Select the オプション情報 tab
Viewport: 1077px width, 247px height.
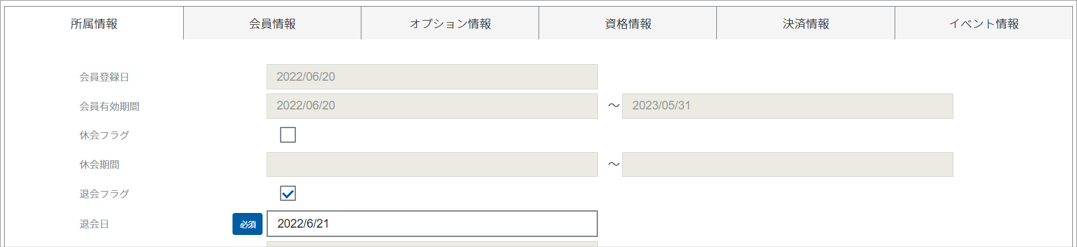[450, 23]
